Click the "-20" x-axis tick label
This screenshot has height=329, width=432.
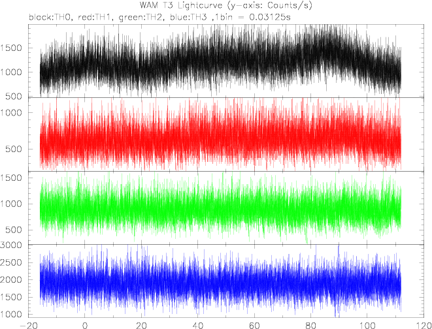pos(28,324)
